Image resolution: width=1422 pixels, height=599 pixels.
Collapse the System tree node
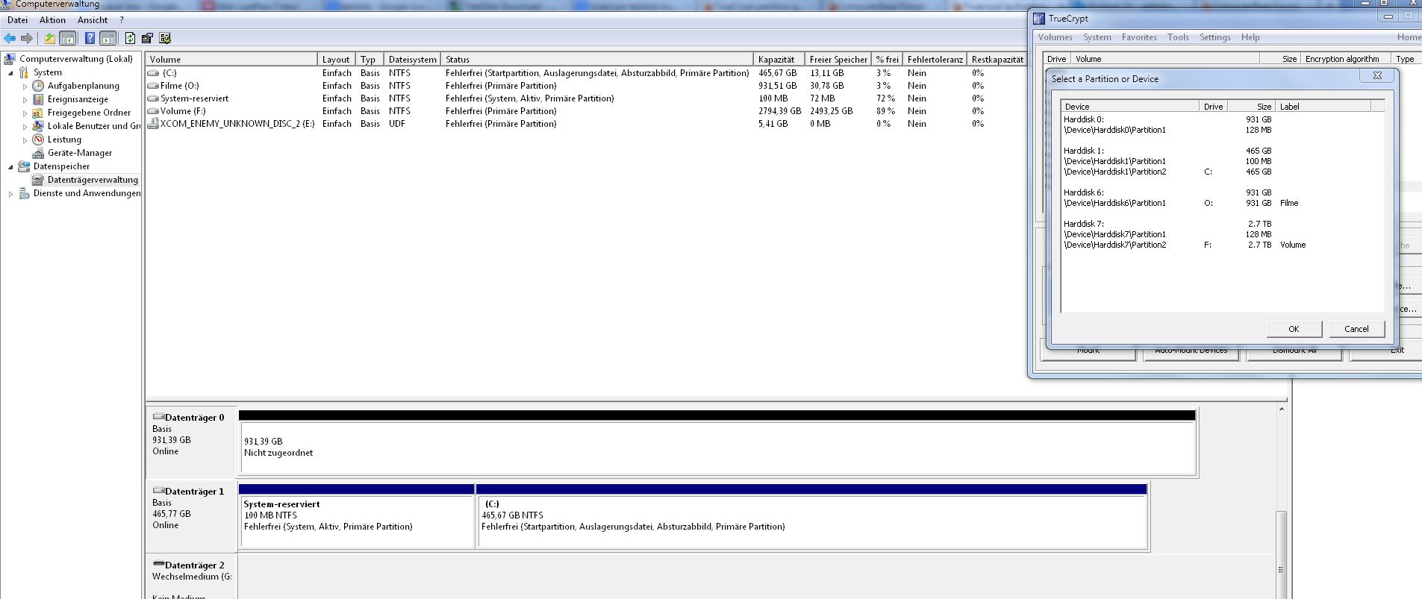click(x=10, y=73)
